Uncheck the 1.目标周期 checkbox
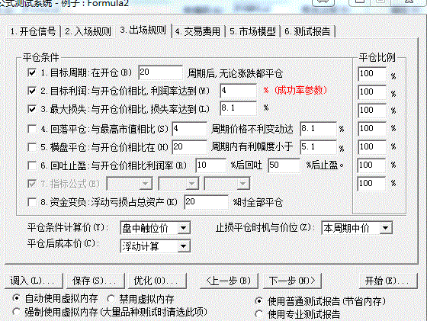 (x=32, y=72)
